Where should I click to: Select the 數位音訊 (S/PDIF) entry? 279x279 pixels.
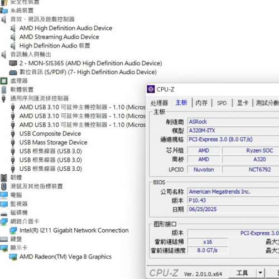pyautogui.click(x=88, y=72)
